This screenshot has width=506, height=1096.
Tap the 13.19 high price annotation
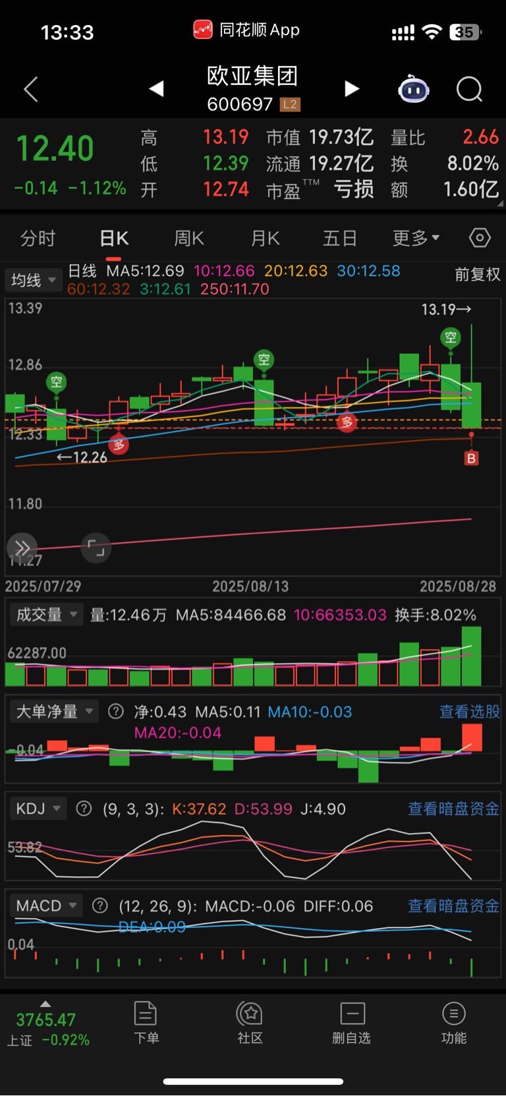pyautogui.click(x=446, y=309)
